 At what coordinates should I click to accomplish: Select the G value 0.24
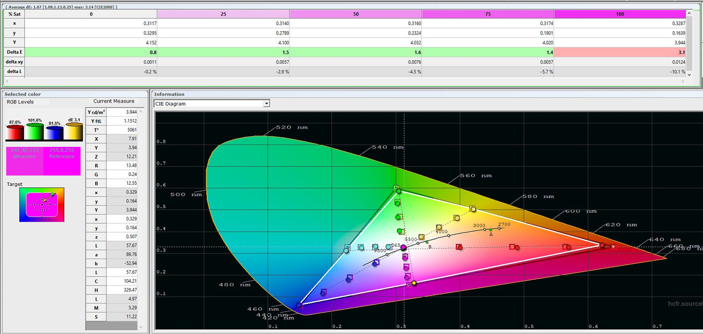tap(121, 174)
